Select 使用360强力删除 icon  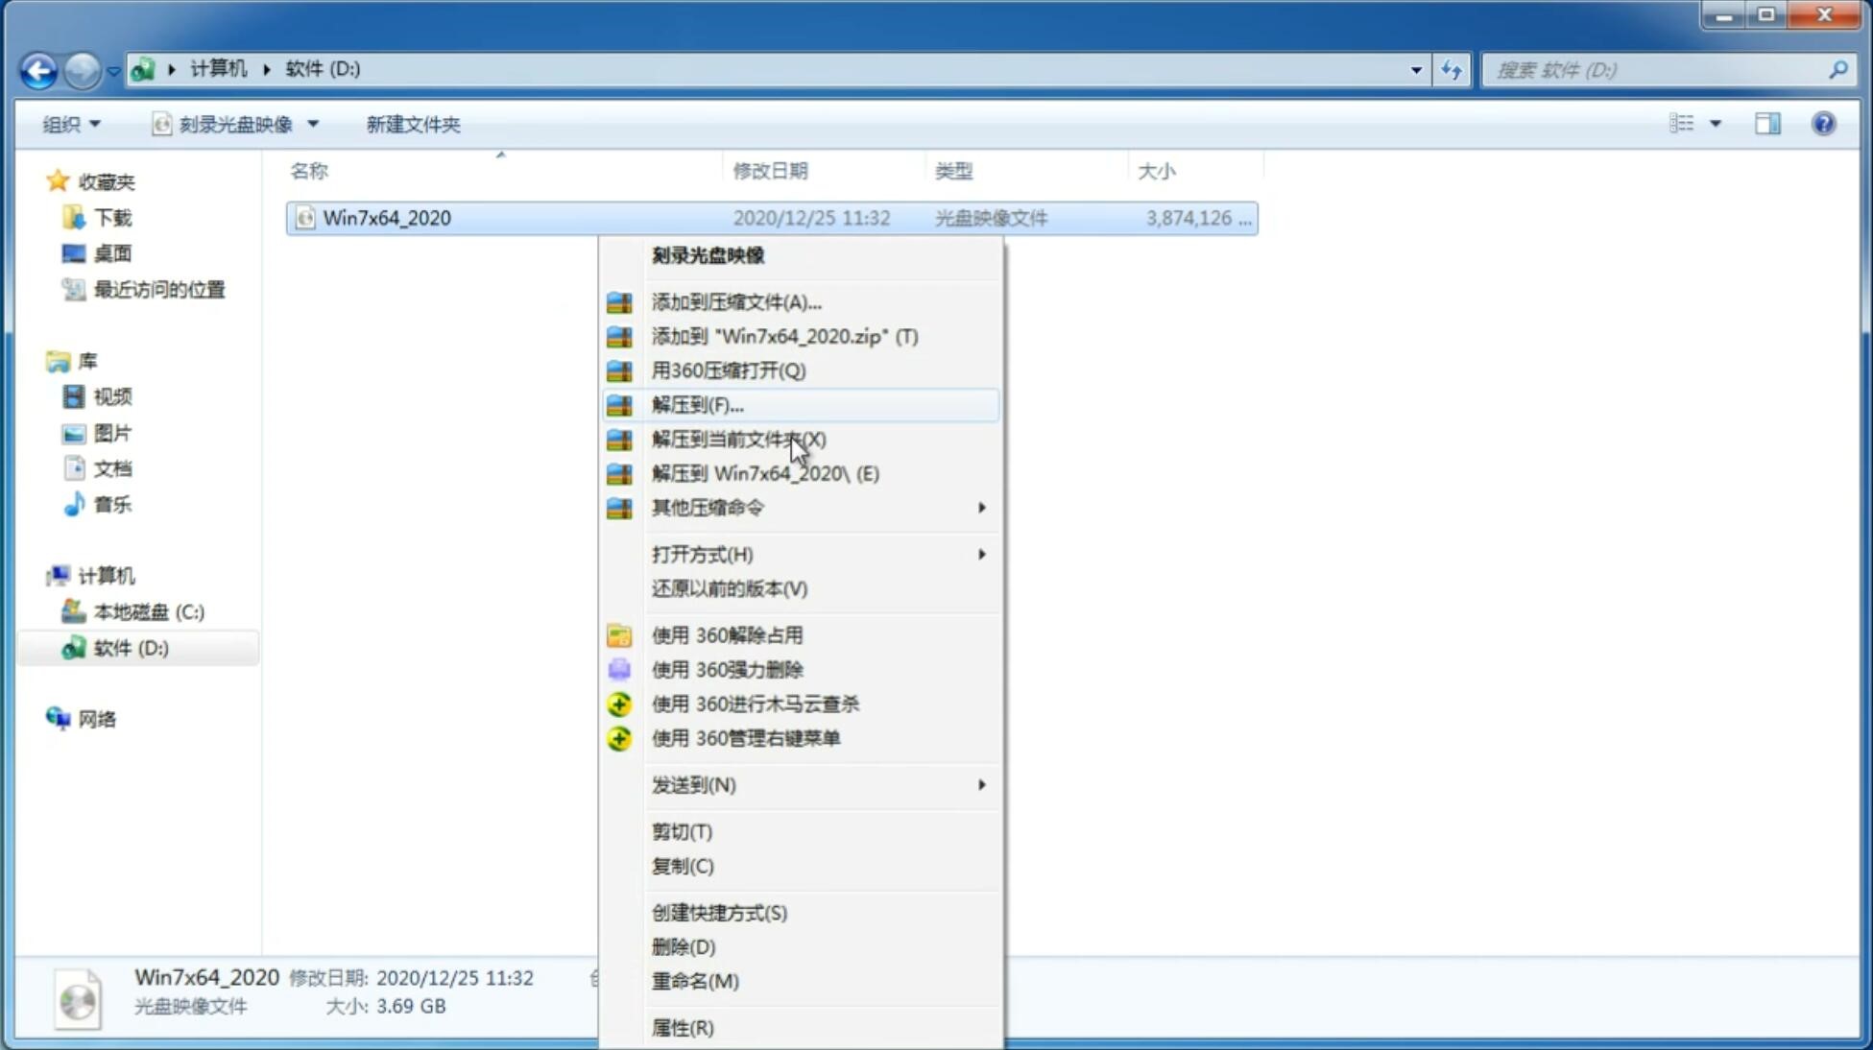click(x=617, y=669)
